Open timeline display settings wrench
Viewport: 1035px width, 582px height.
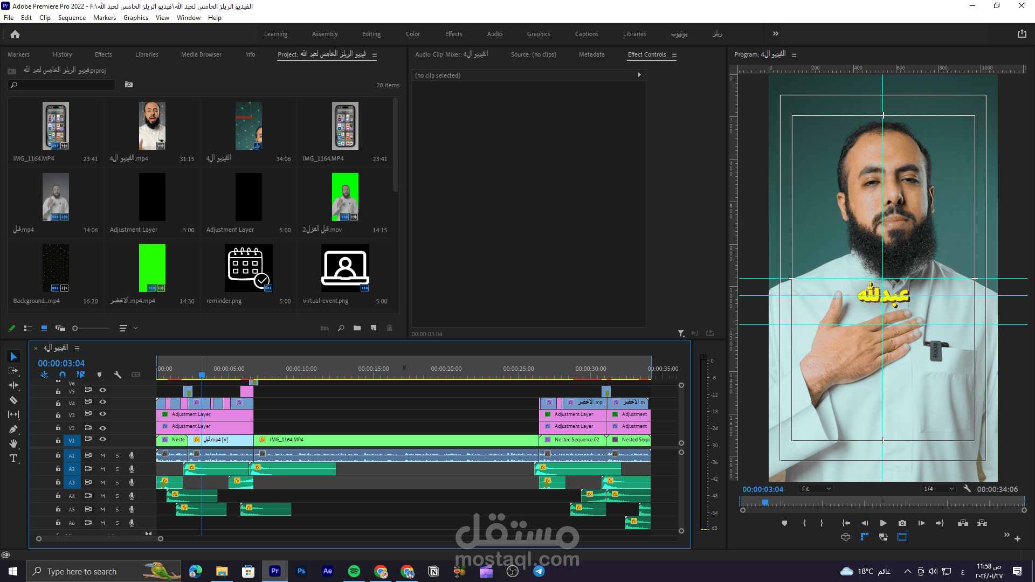(118, 375)
